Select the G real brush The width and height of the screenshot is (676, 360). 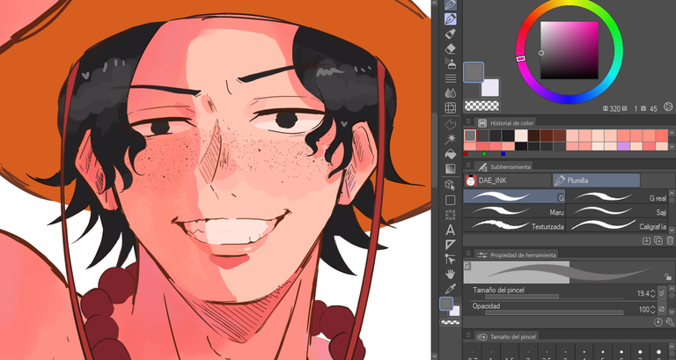click(x=617, y=196)
